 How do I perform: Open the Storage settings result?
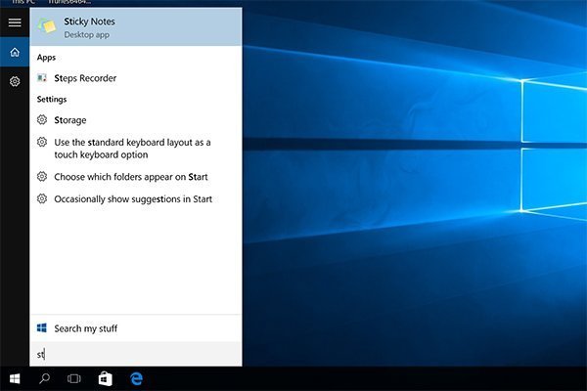(x=136, y=120)
